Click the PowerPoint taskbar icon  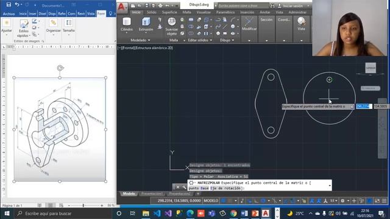point(255,214)
